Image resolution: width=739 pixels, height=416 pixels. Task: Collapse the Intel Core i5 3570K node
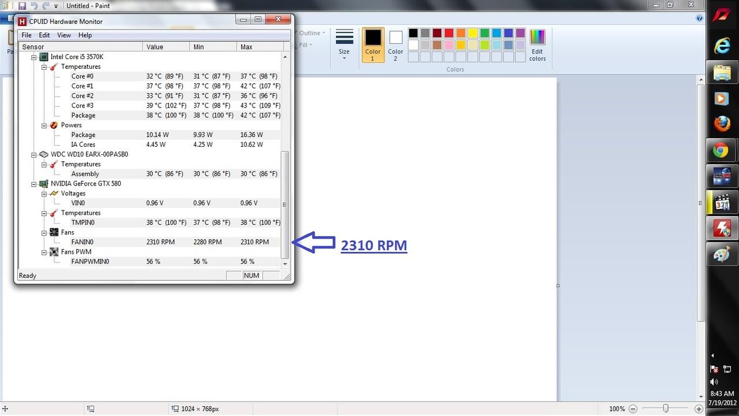point(34,57)
